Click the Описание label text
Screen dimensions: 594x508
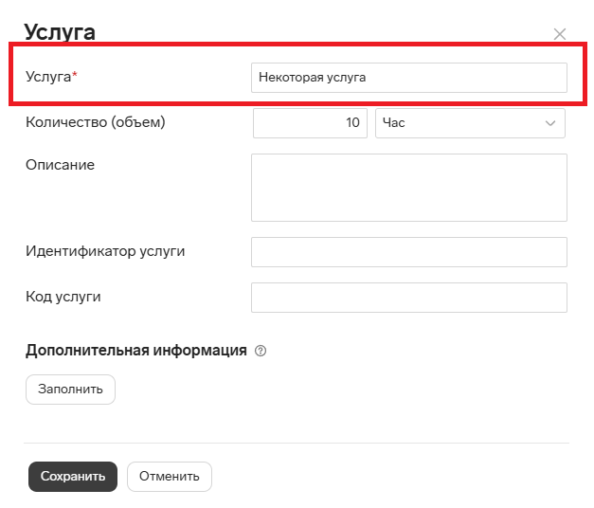61,165
